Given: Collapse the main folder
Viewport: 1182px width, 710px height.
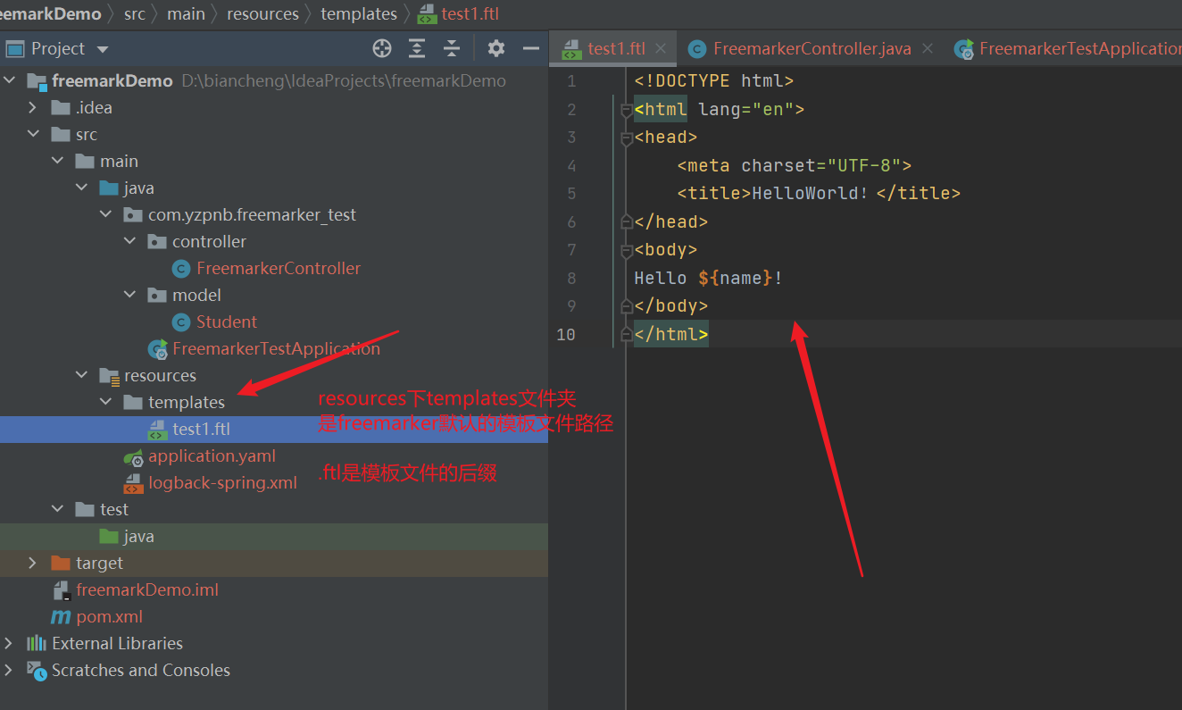Looking at the screenshot, I should tap(58, 161).
